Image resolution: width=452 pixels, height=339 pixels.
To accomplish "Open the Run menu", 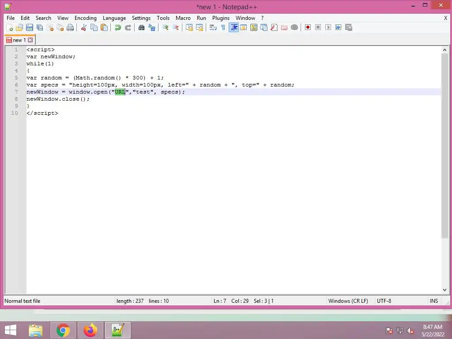I will click(201, 18).
